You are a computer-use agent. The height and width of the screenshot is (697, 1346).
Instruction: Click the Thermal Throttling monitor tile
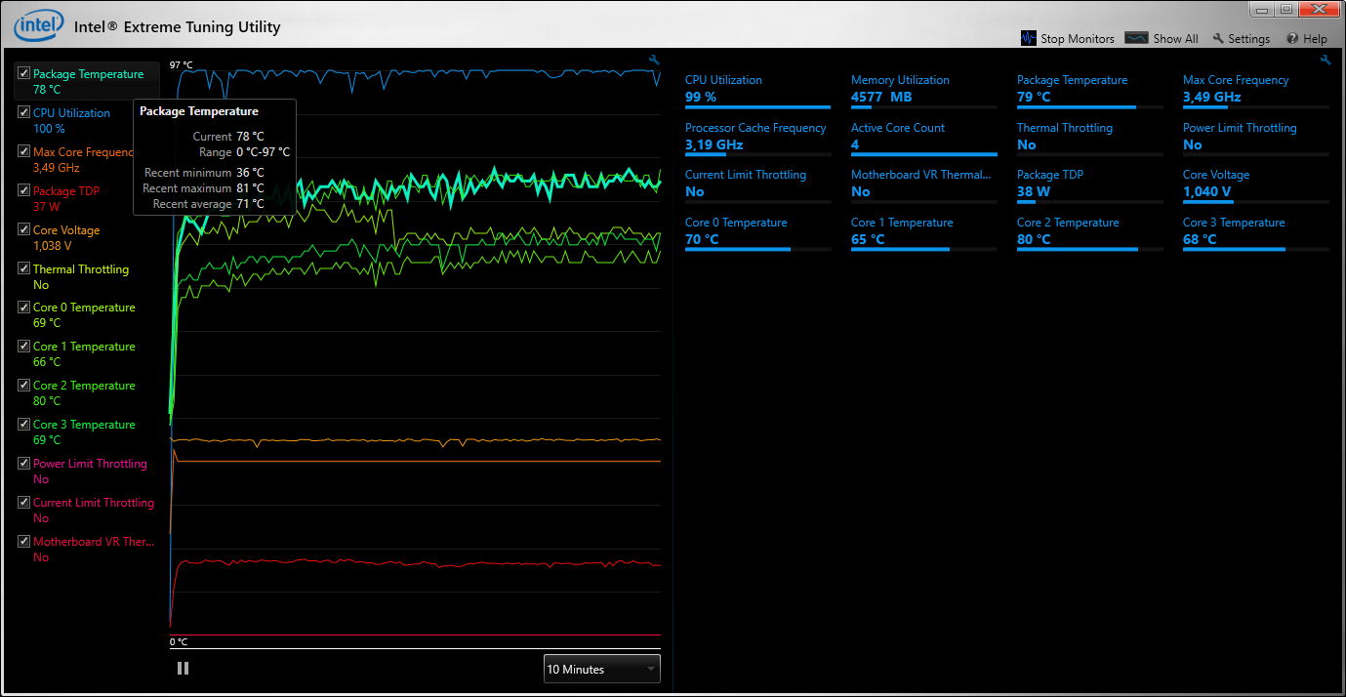[x=1090, y=138]
